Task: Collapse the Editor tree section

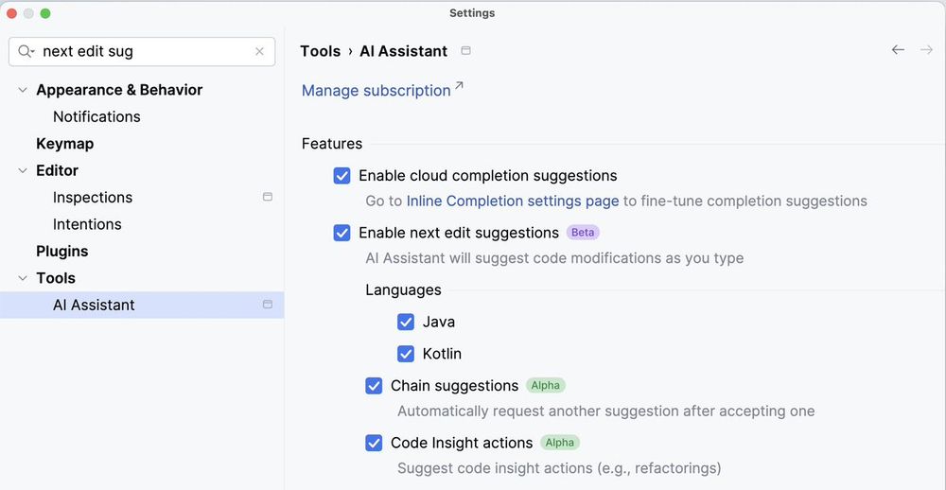Action: (x=23, y=171)
